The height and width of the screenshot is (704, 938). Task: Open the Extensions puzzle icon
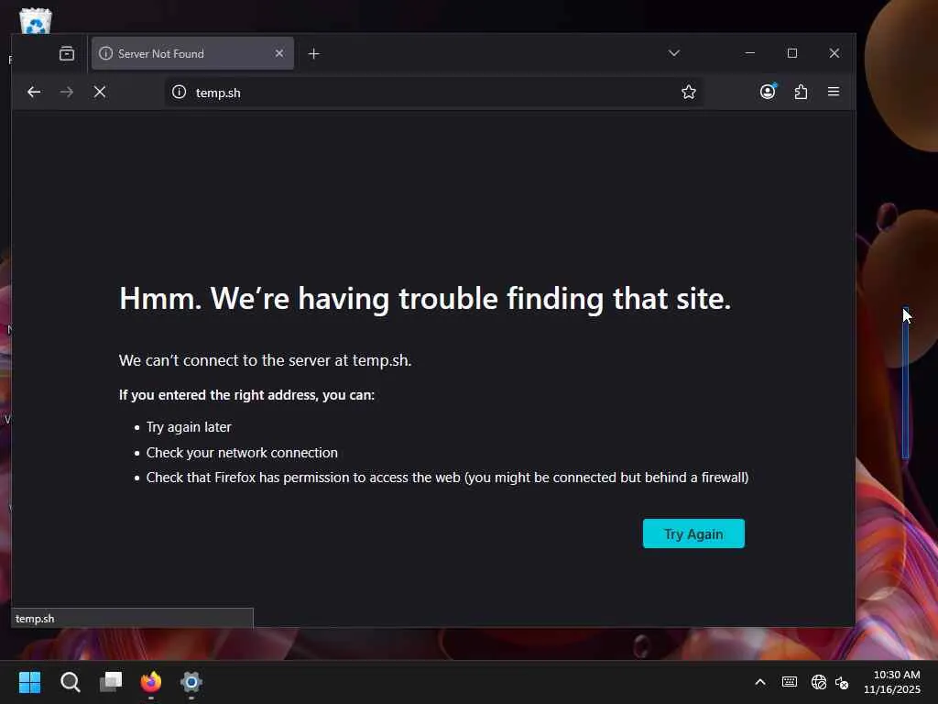(801, 93)
